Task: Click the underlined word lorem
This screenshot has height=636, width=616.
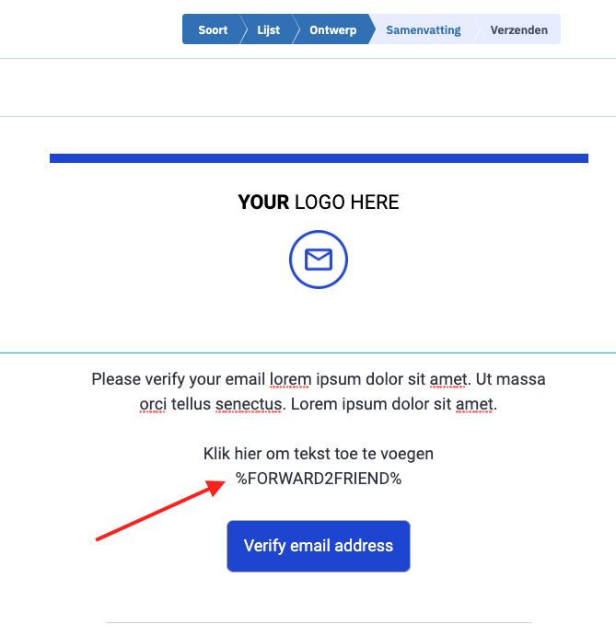Action: click(291, 379)
